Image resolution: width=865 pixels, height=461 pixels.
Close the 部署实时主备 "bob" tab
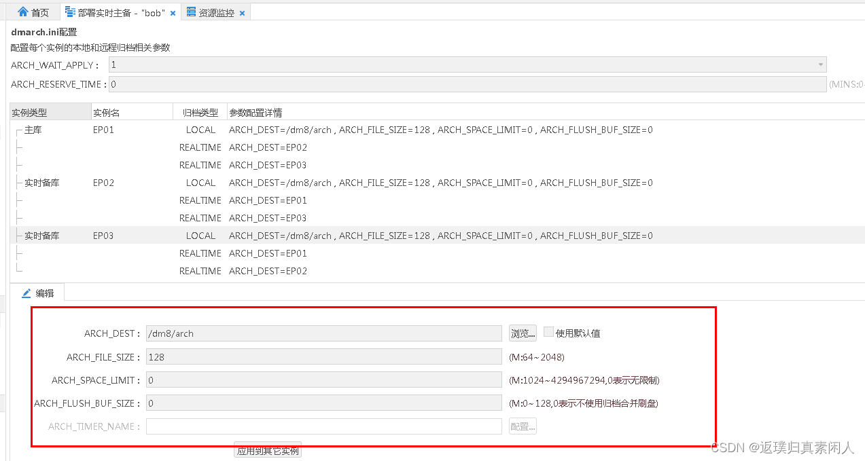coord(173,13)
